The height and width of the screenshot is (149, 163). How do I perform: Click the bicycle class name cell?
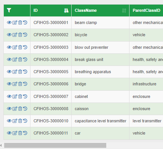(100, 35)
